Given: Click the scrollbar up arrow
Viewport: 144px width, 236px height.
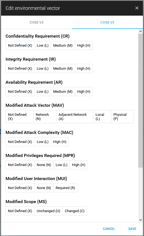Looking at the screenshot, I should [140, 31].
